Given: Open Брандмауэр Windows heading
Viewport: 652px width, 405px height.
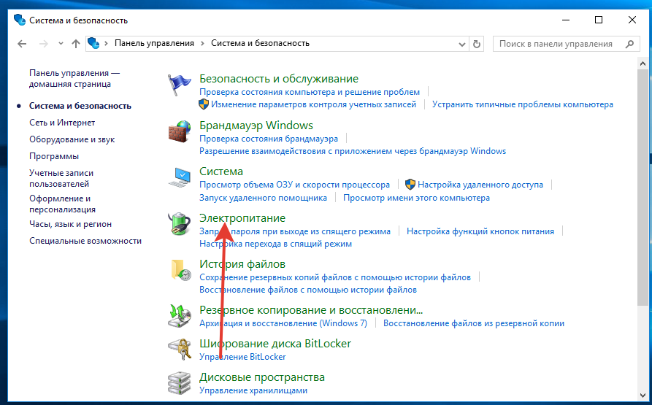Looking at the screenshot, I should point(256,126).
